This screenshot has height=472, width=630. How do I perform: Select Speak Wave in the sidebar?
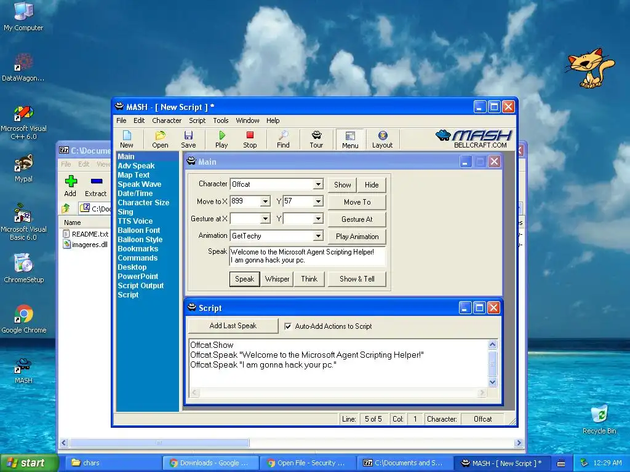(140, 184)
